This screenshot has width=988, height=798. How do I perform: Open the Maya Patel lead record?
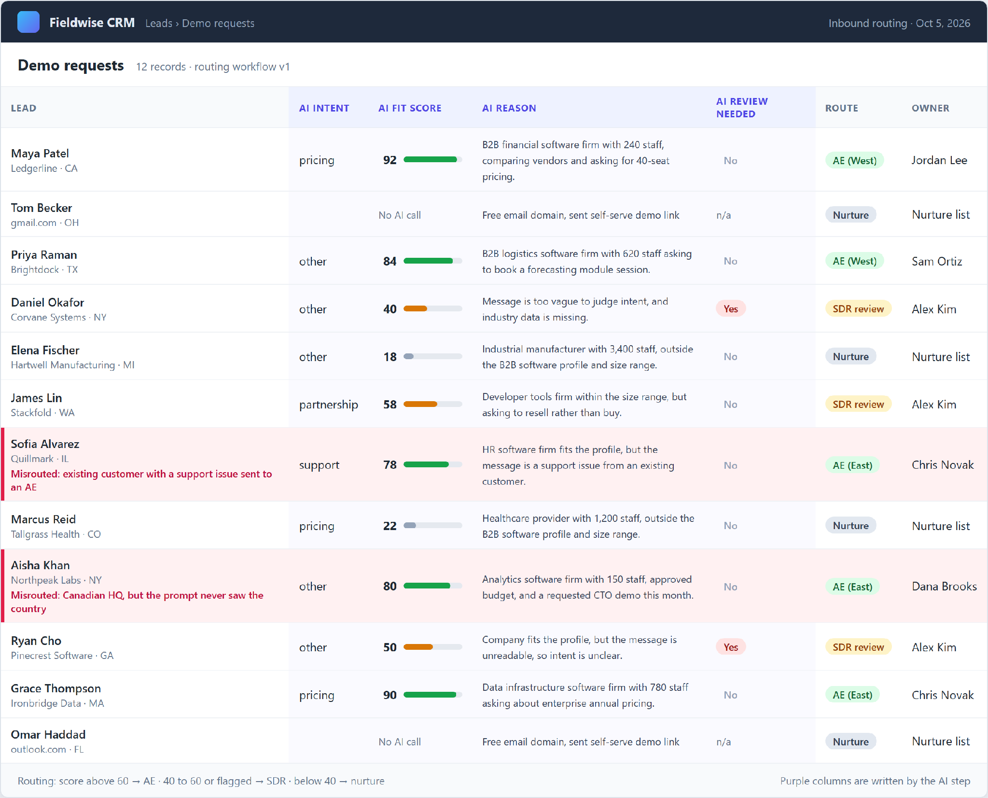[40, 154]
